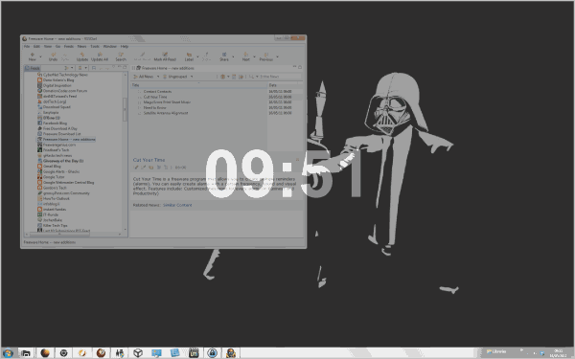The height and width of the screenshot is (359, 575).
Task: Open the Tools menu
Action: (x=95, y=47)
